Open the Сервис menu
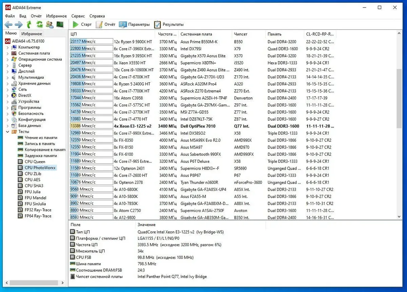Image resolution: width=407 pixels, height=292 pixels. (x=78, y=16)
